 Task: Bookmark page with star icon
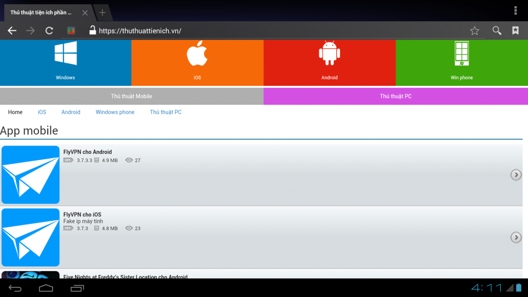click(474, 31)
